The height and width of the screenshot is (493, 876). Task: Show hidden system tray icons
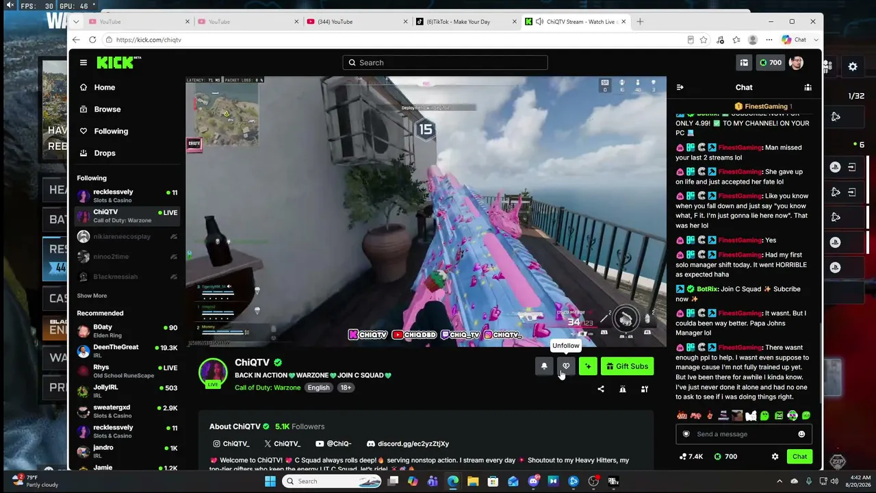click(x=780, y=481)
